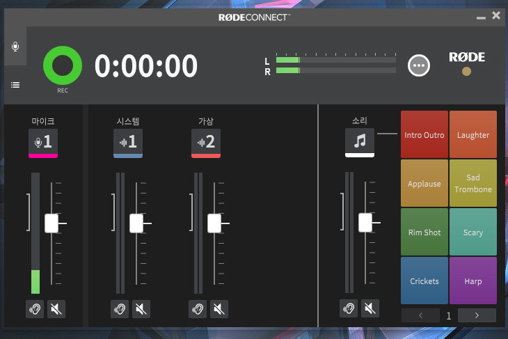Click the sound pad page number 1

coord(449,315)
